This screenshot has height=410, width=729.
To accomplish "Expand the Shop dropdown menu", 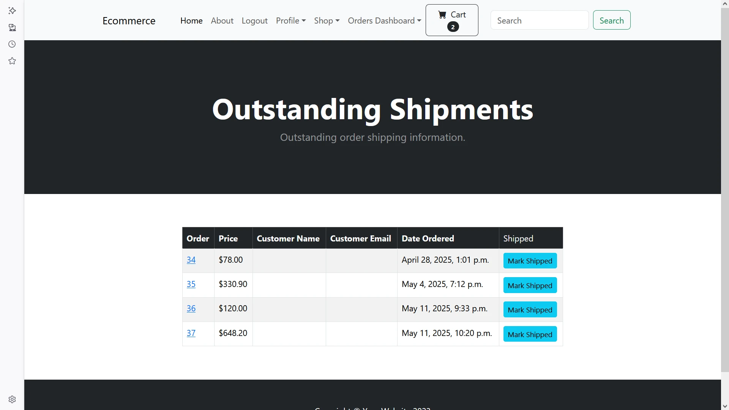I will [x=327, y=20].
